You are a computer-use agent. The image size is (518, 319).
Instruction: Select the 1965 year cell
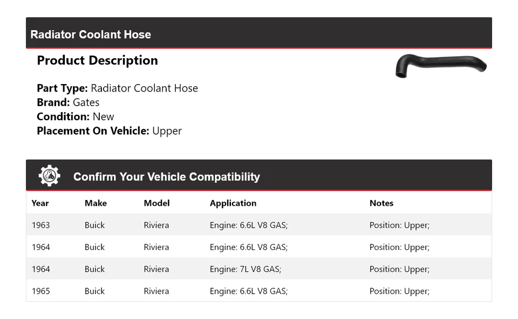(x=40, y=291)
